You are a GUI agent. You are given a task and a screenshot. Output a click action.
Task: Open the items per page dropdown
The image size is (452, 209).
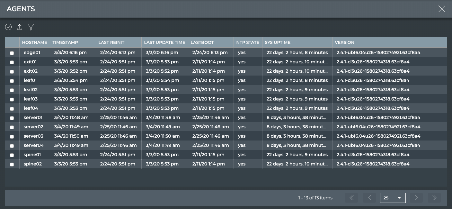393,198
